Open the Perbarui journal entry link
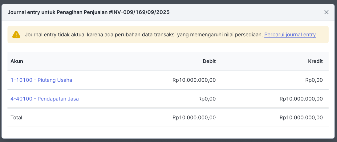Screen dimensions: 337x142 point(290,34)
